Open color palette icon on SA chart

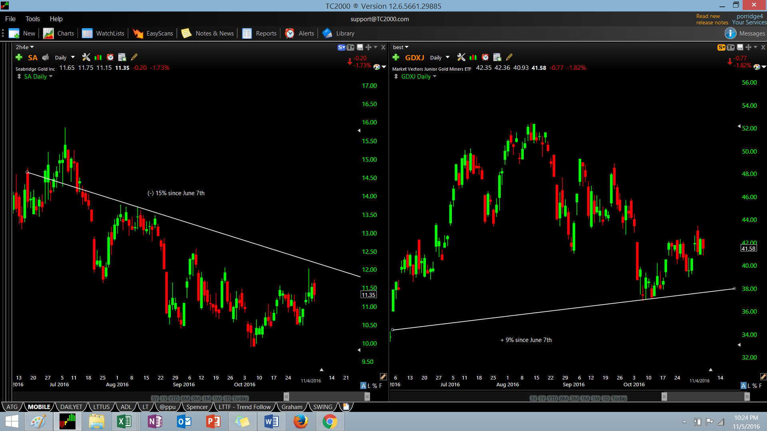click(377, 67)
